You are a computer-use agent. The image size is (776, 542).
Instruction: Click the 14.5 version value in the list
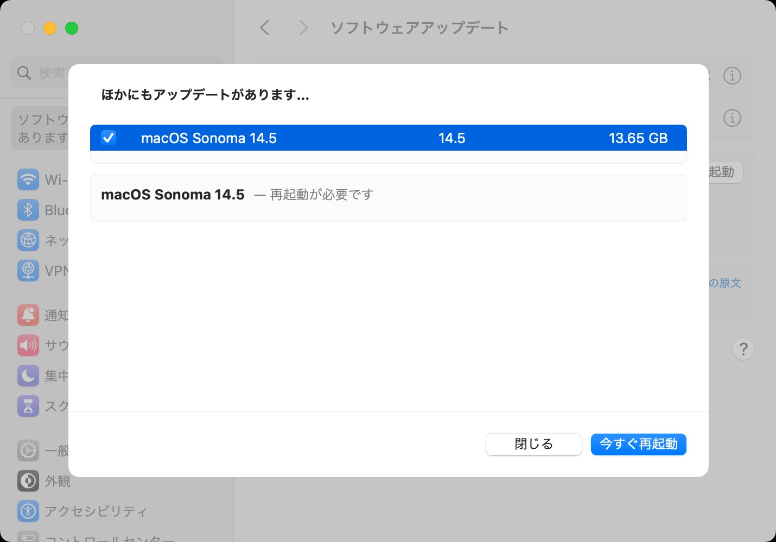[452, 138]
